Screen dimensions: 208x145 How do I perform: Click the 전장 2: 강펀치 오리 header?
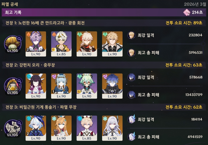(x=30, y=65)
